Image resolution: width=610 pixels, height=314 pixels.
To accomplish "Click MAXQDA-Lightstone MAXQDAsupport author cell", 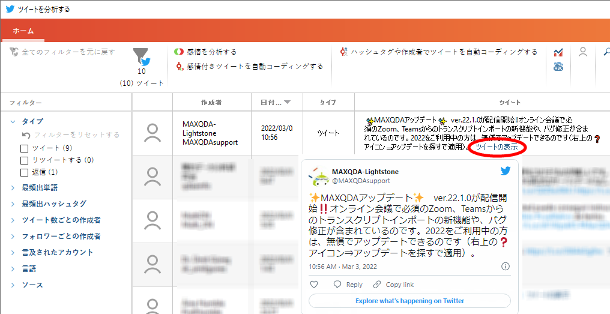I will (x=210, y=133).
